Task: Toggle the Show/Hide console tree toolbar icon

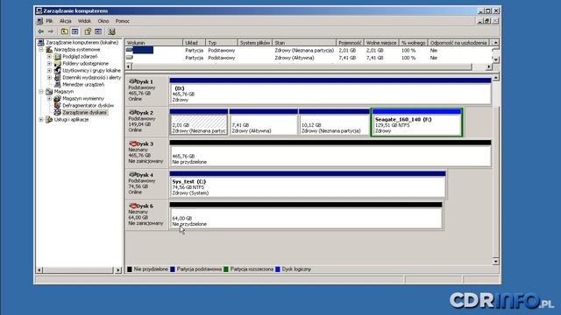Action: 75,31
